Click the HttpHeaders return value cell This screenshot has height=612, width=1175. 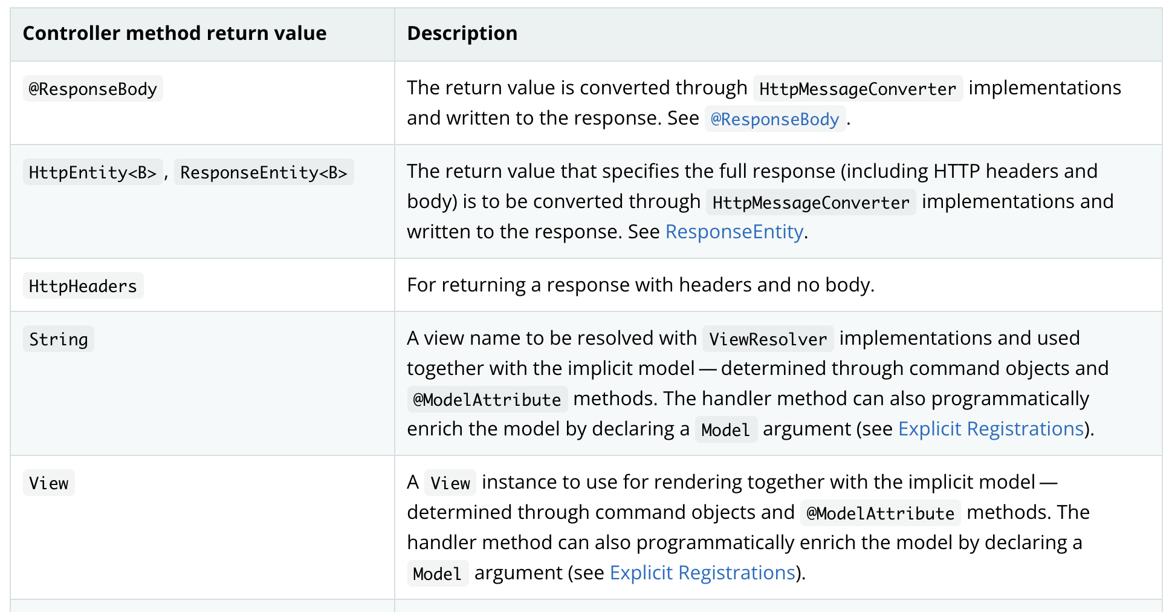click(x=202, y=285)
